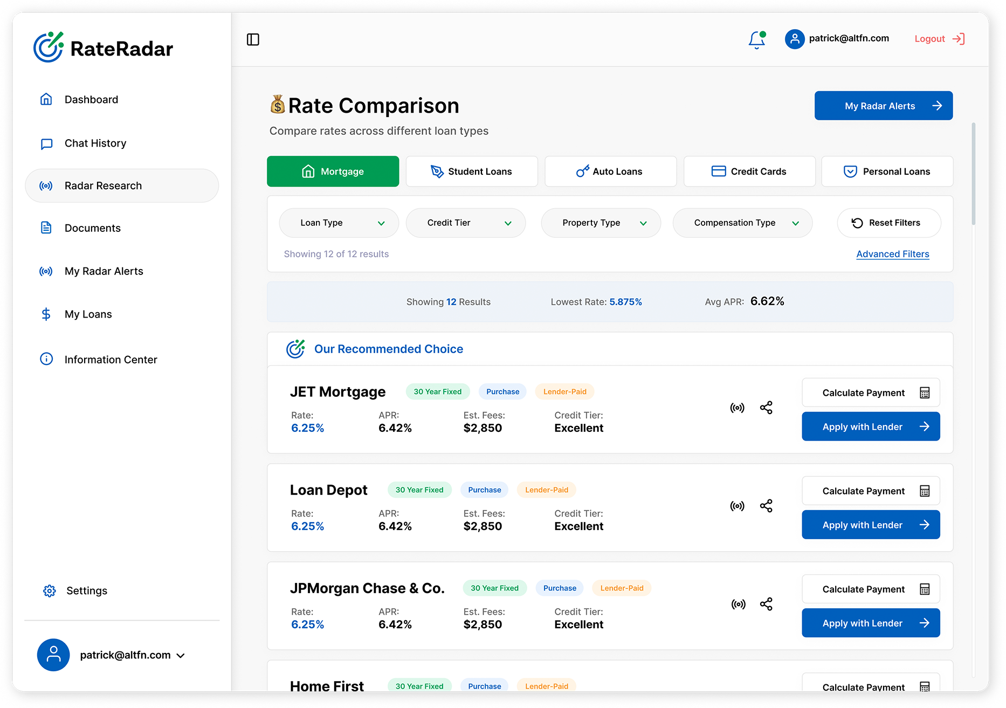Select the Mortgage tab
This screenshot has height=708, width=1006.
point(333,171)
